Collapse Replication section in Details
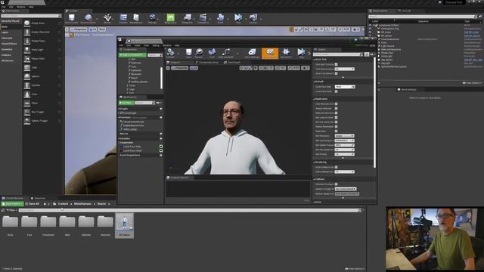The image size is (484, 272). tap(315, 99)
